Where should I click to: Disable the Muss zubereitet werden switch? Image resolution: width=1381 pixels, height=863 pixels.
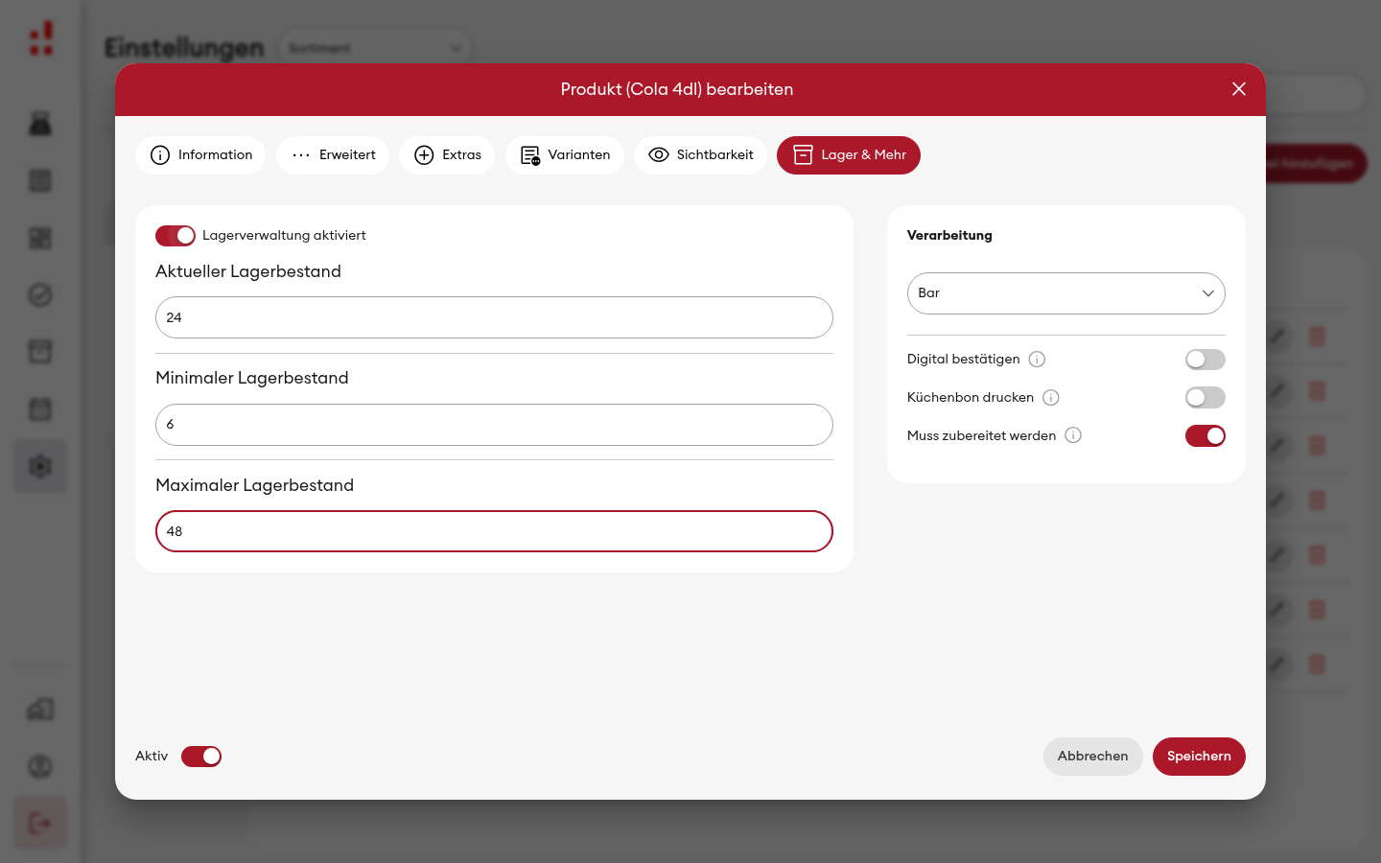tap(1205, 436)
